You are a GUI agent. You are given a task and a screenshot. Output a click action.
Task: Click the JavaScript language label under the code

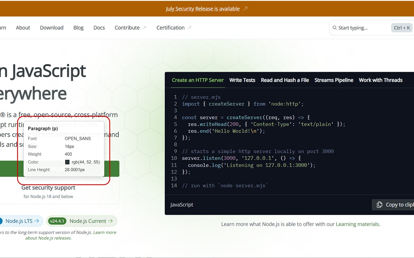(x=182, y=205)
